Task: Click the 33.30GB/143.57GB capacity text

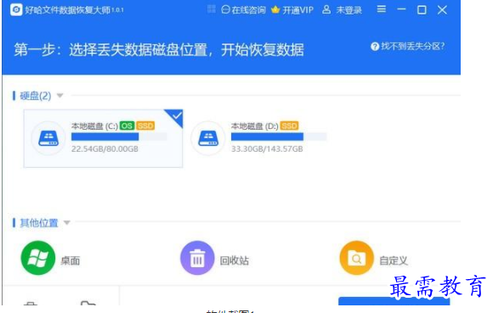Action: [x=267, y=149]
